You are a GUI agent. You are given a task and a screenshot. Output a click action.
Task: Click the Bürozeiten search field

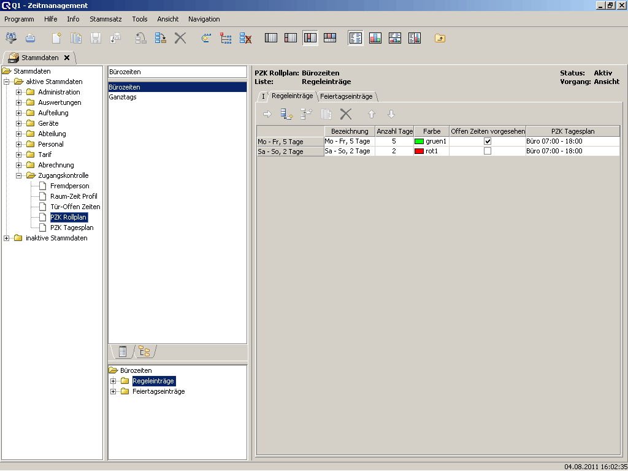click(177, 72)
